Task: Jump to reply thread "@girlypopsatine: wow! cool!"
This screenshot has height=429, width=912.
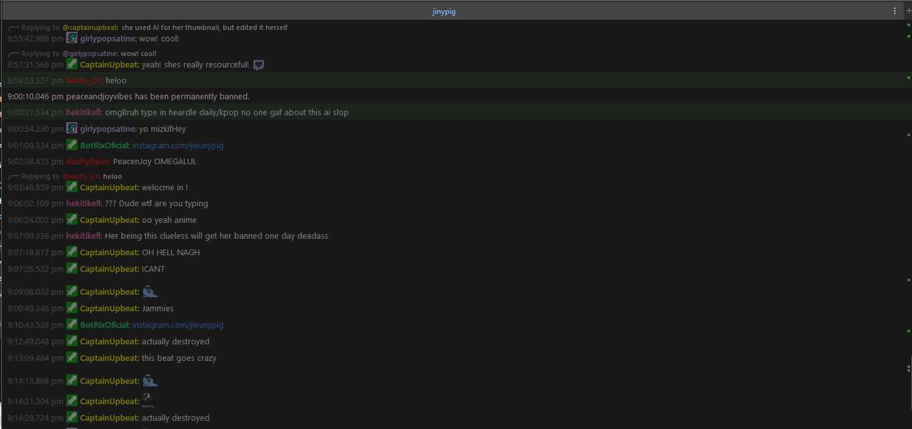Action: point(109,54)
